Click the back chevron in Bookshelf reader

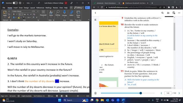pyautogui.click(x=95, y=13)
